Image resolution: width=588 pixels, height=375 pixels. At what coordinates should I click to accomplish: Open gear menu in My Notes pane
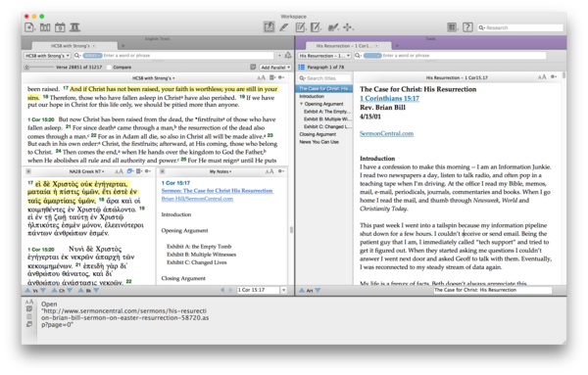point(281,171)
